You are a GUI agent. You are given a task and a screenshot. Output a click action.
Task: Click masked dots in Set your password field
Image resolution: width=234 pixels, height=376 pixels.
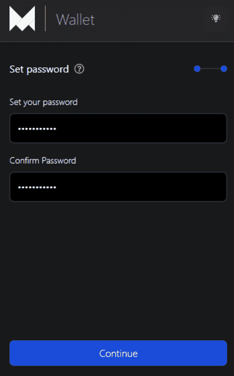coord(37,129)
